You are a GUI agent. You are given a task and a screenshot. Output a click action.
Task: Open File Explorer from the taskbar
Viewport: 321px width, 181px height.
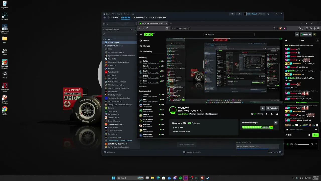(152, 178)
